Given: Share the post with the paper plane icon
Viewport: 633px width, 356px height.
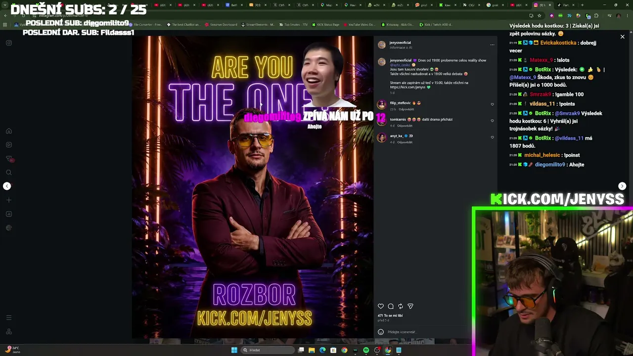Looking at the screenshot, I should point(410,307).
